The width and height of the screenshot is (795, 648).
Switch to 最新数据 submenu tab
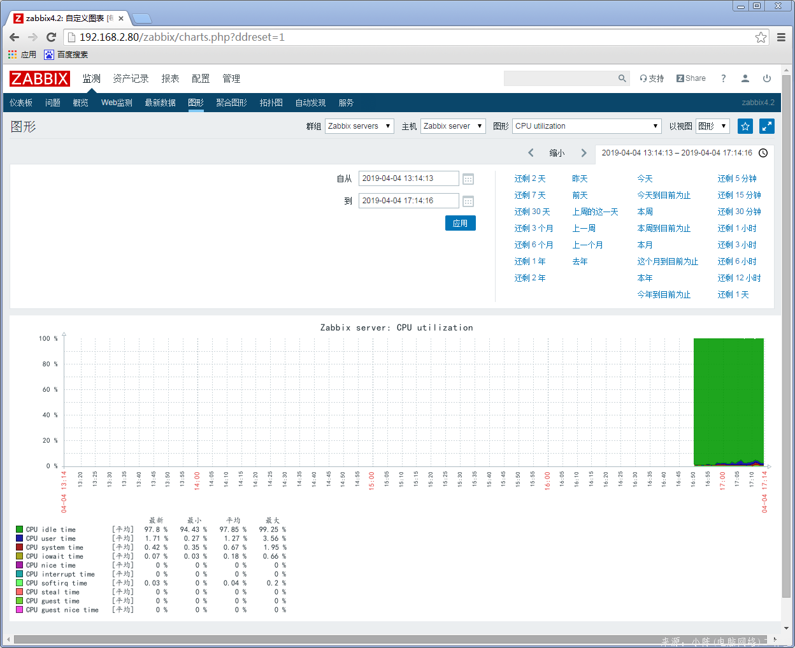click(160, 103)
